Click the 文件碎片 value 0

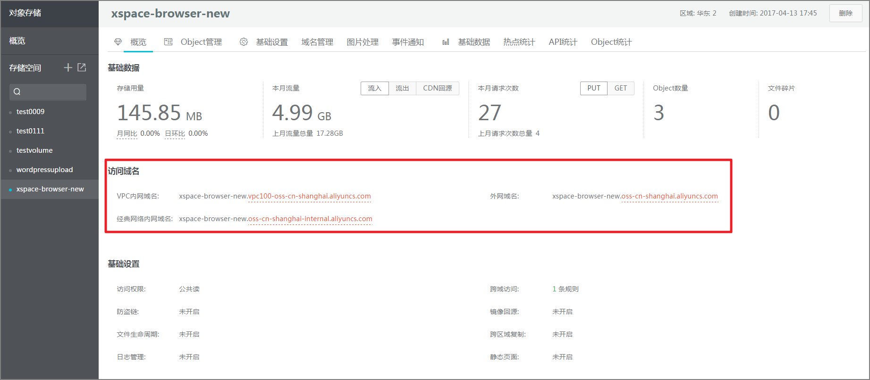coord(774,113)
